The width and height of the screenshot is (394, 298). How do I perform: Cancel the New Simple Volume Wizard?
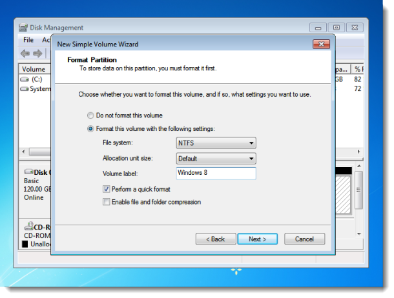[x=305, y=239]
